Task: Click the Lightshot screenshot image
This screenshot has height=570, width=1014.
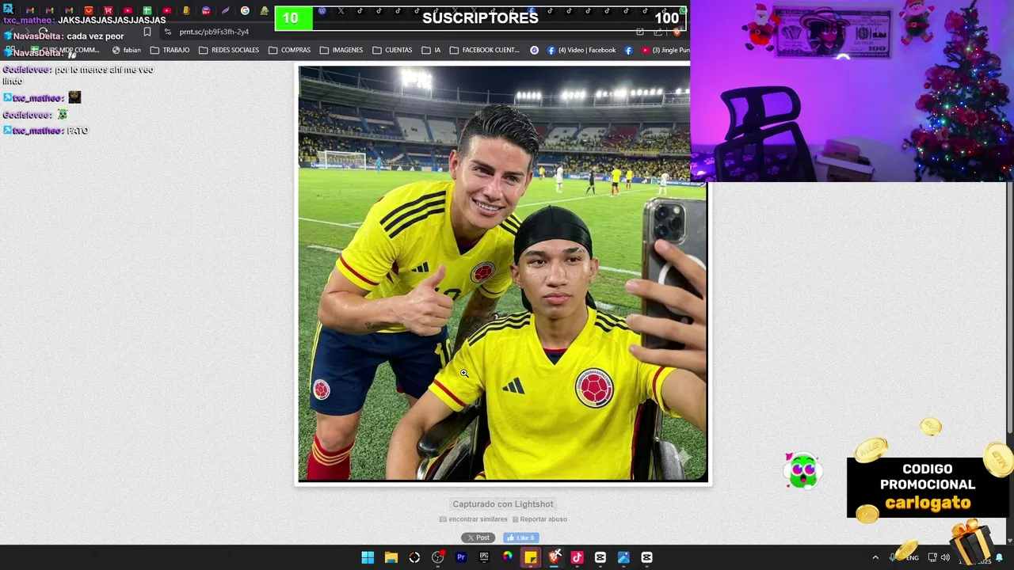Action: click(x=502, y=273)
